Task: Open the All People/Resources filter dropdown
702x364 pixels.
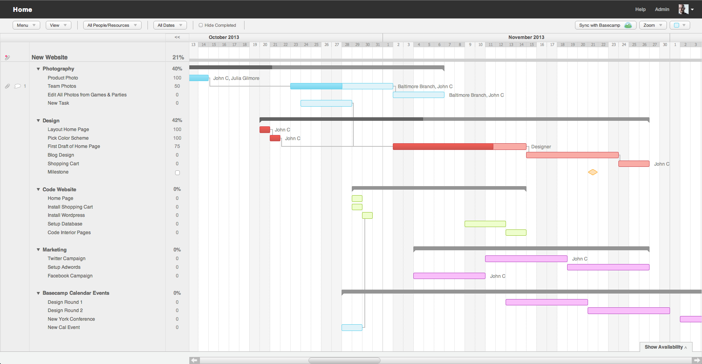Action: click(x=112, y=25)
